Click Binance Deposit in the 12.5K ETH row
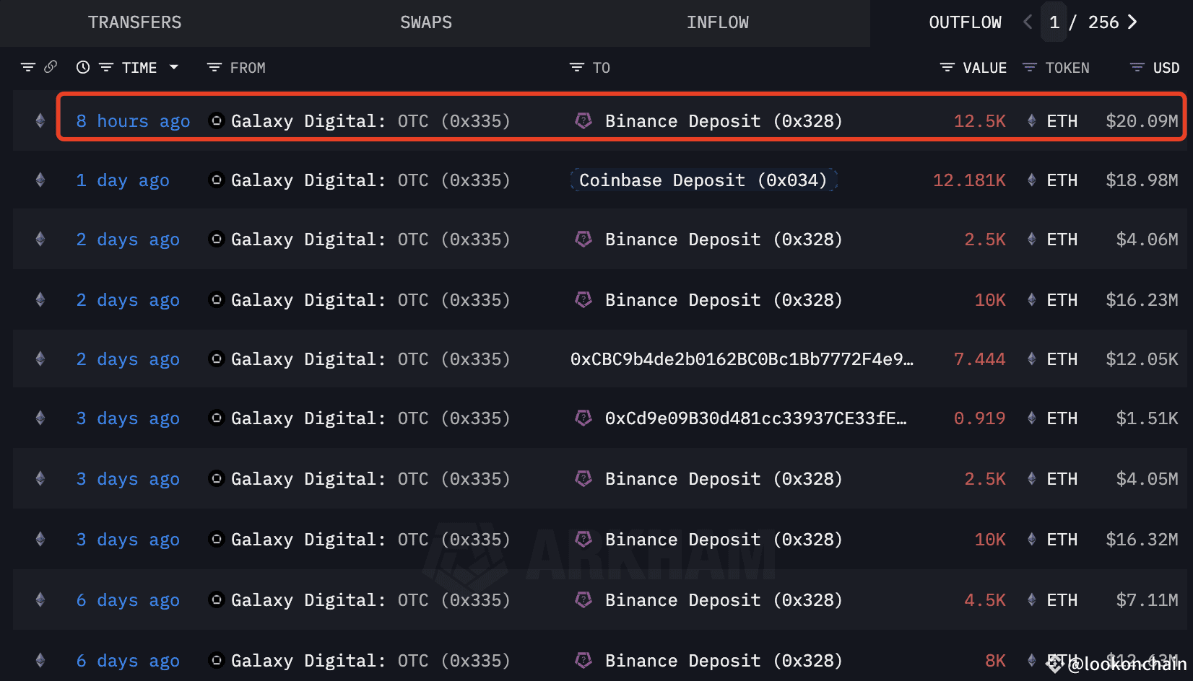Image resolution: width=1193 pixels, height=681 pixels. coord(724,121)
